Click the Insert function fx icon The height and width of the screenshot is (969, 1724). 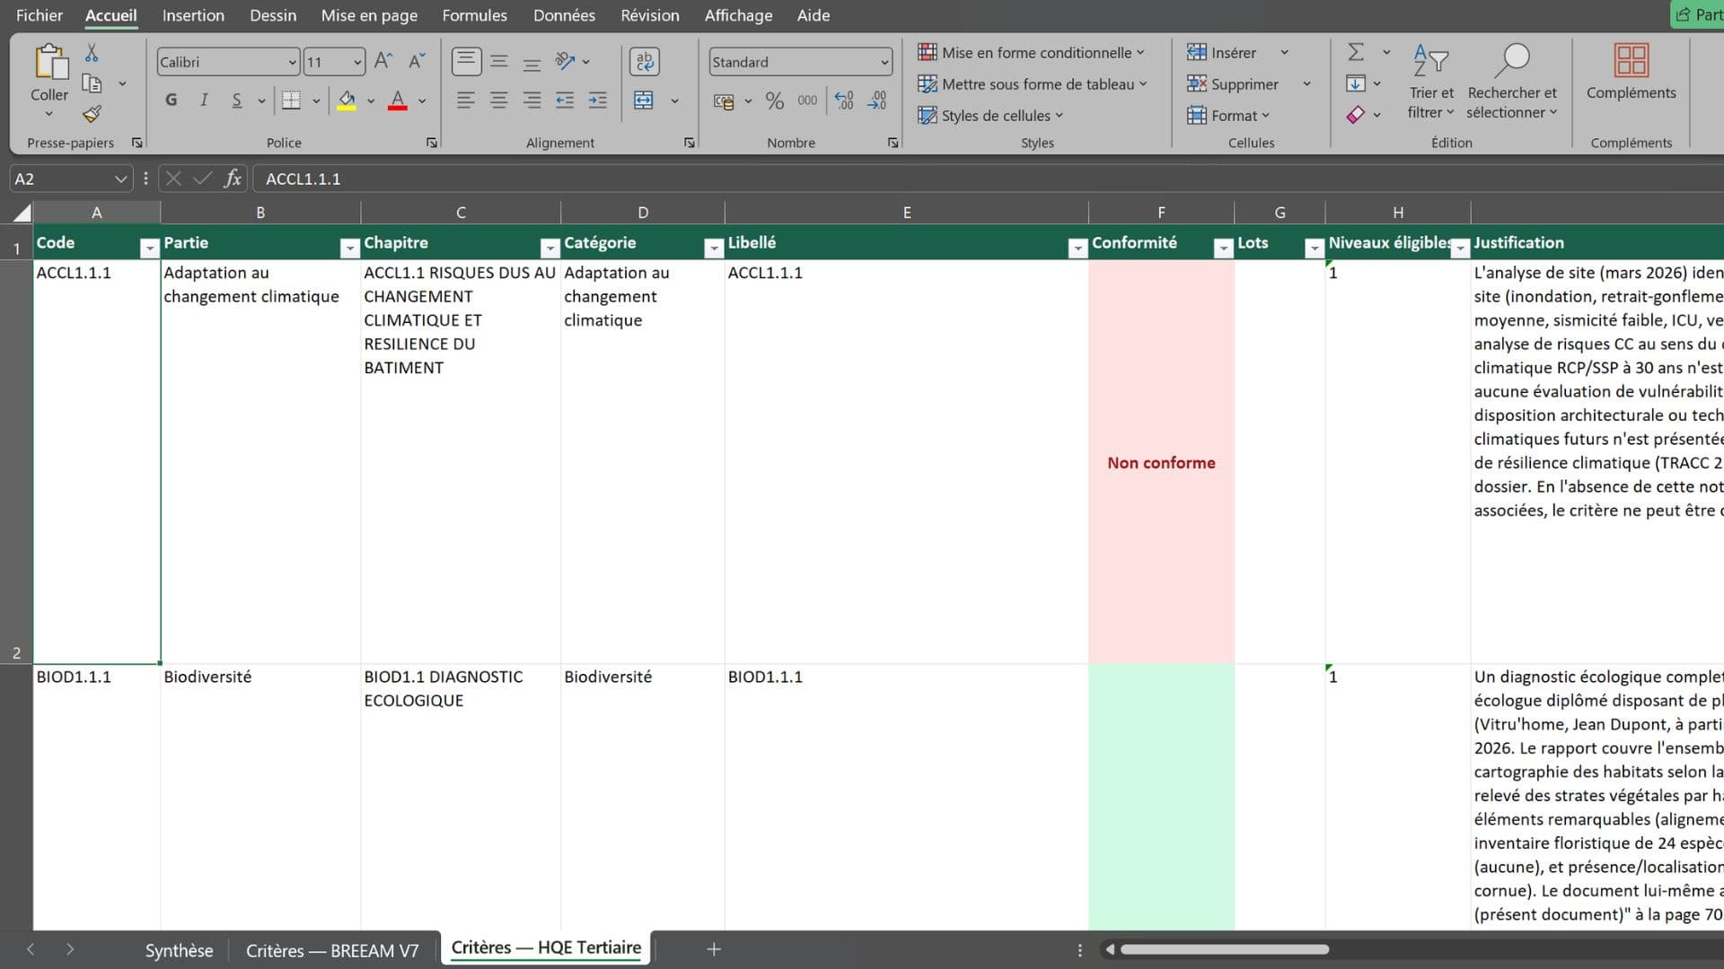233,179
